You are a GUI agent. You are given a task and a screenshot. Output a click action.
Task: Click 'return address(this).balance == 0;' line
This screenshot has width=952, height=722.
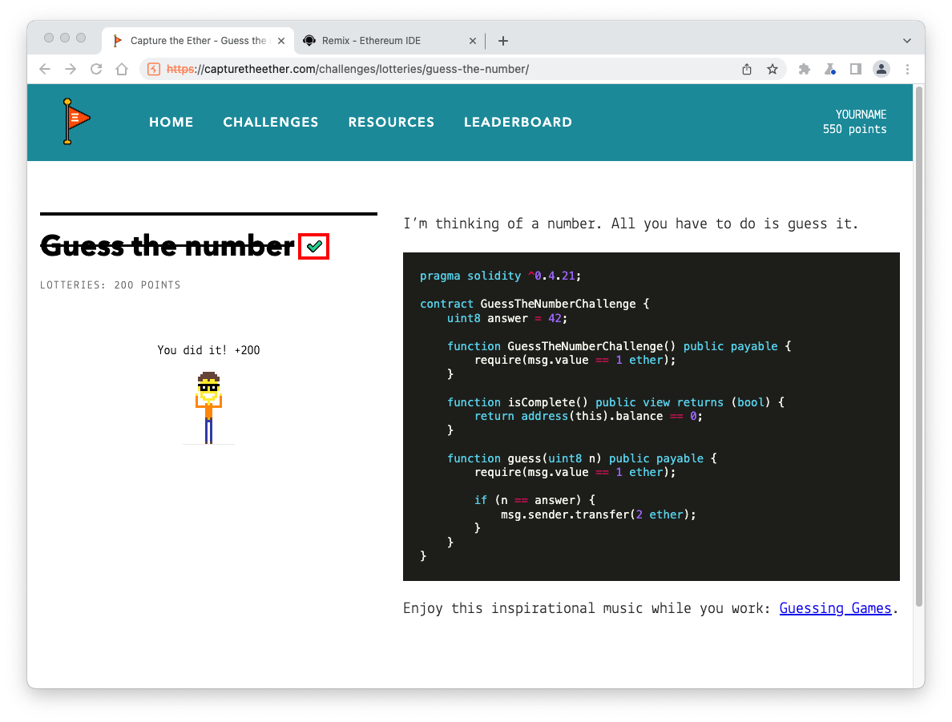588,416
